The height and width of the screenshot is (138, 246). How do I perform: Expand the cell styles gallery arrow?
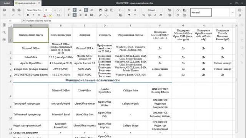(x=233, y=13)
